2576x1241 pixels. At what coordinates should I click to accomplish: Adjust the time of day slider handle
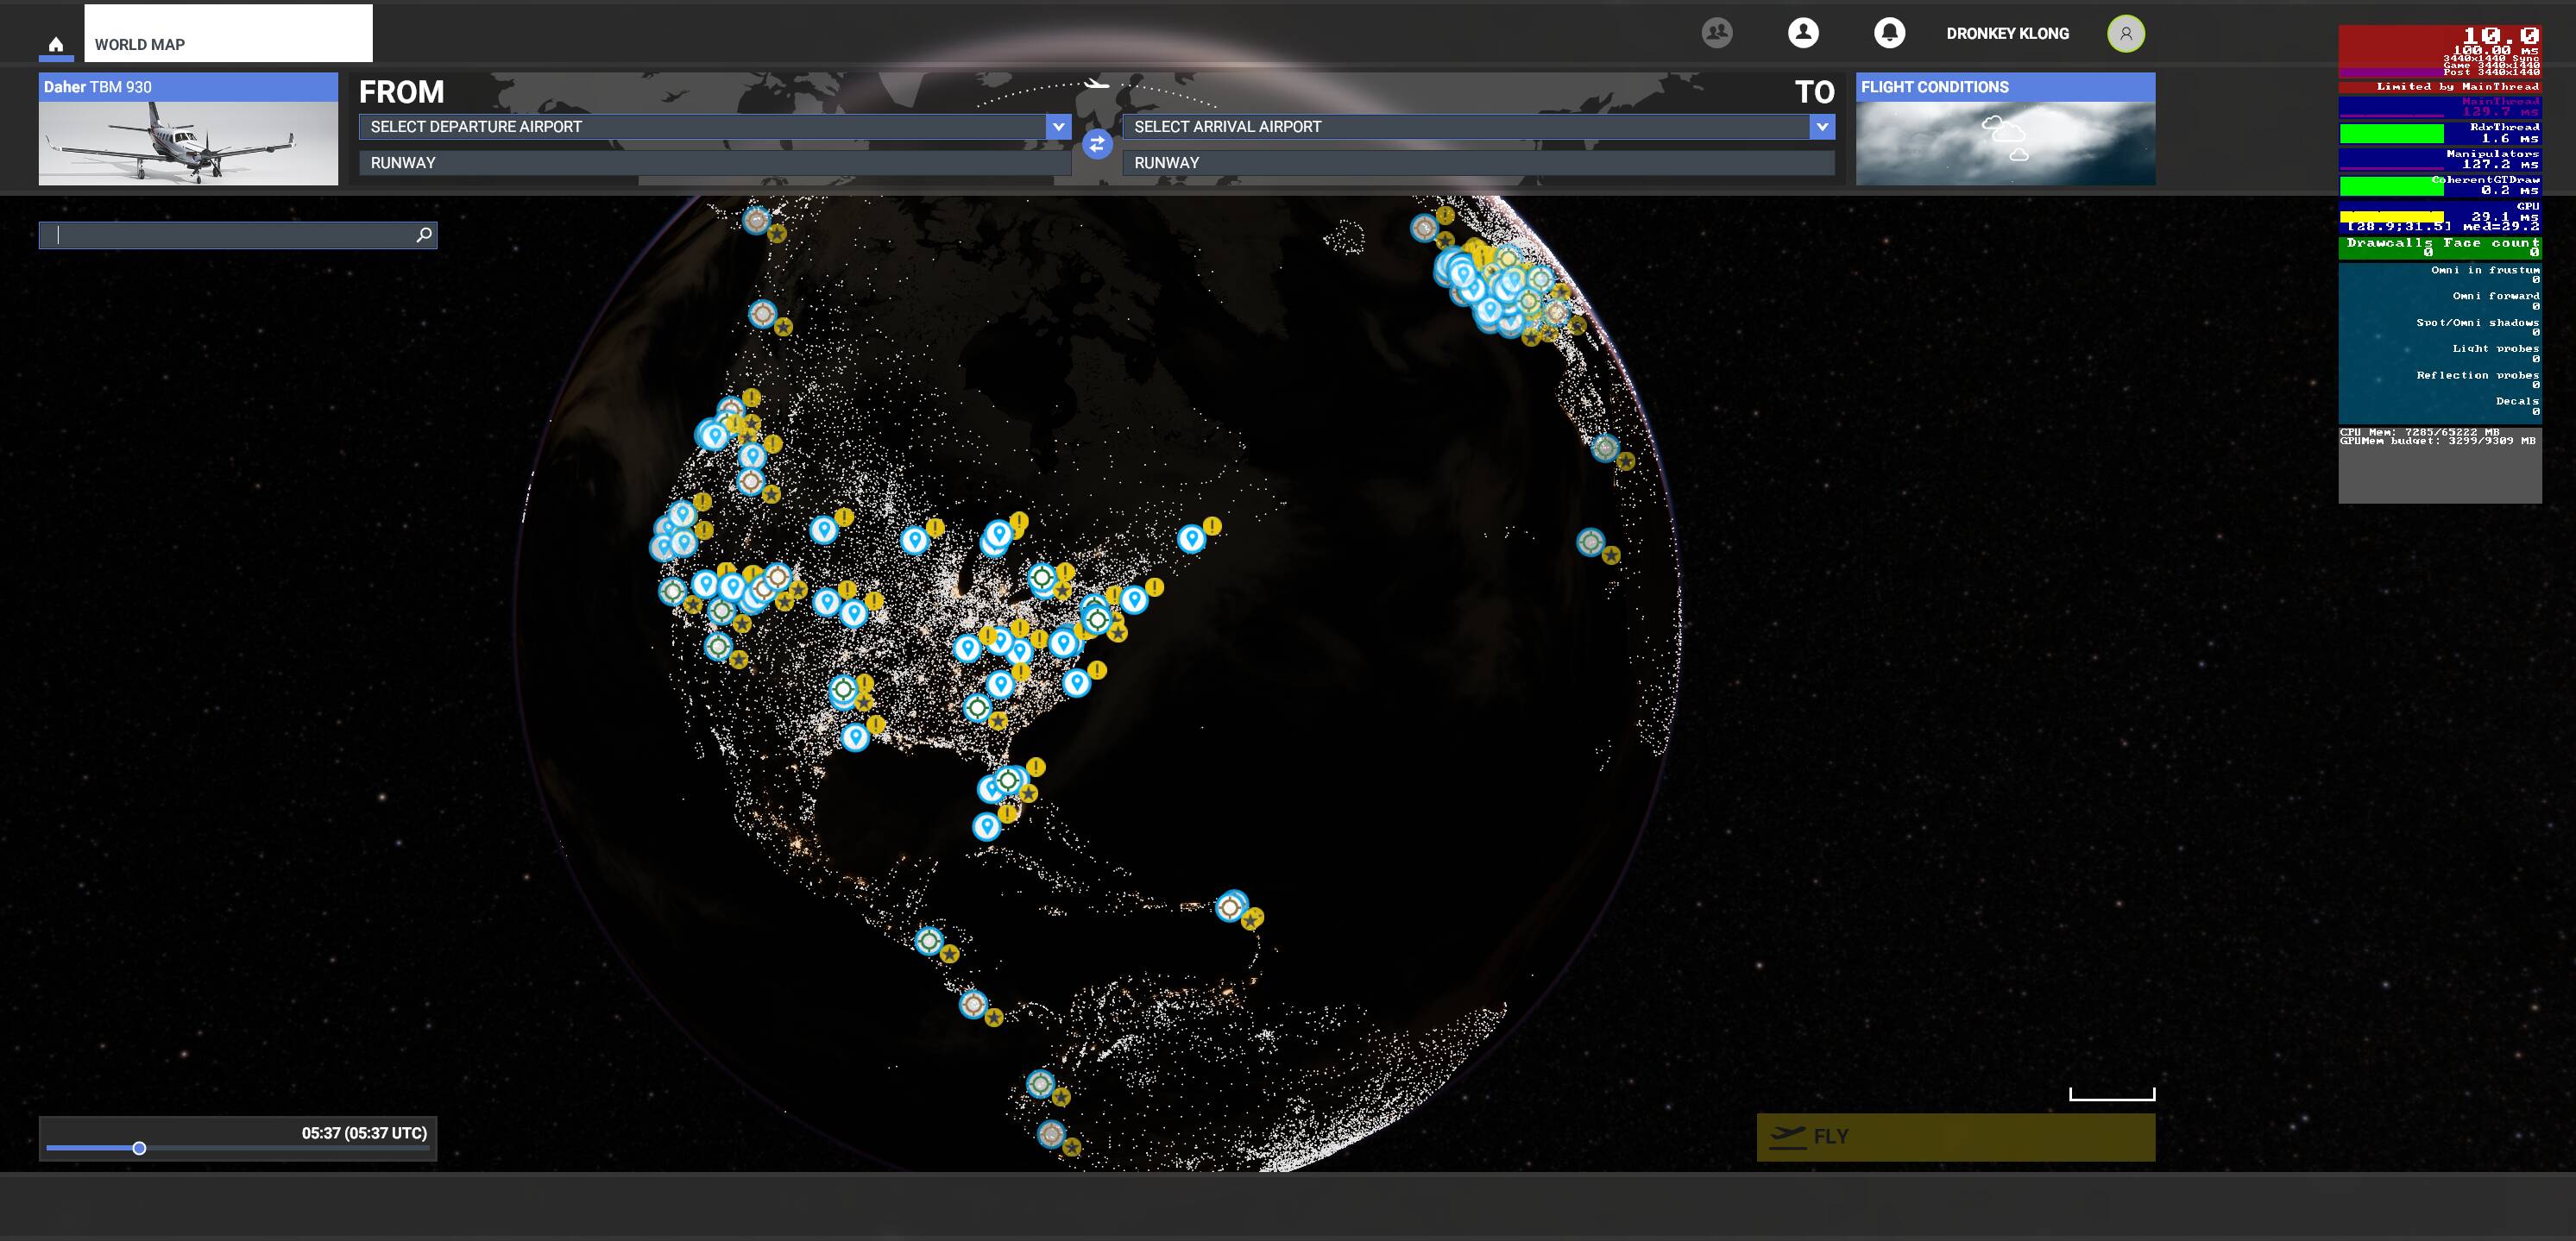coord(139,1148)
